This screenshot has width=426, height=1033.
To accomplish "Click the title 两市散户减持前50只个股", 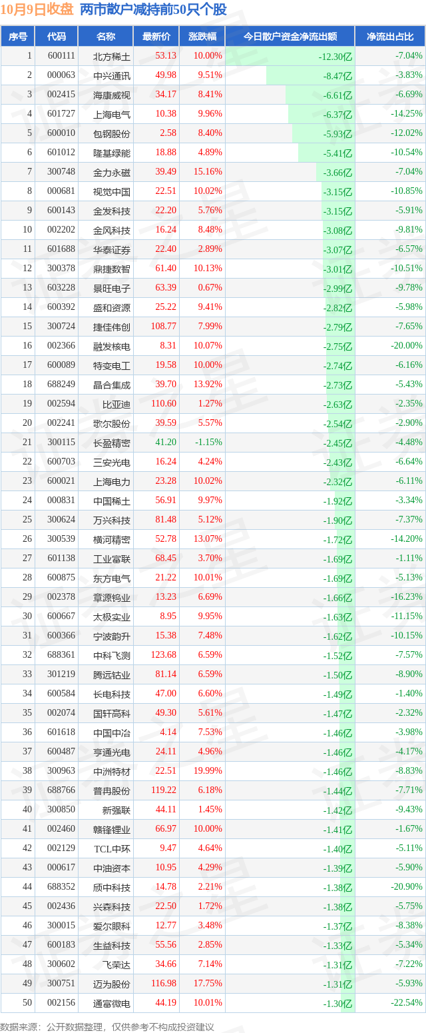I will click(x=153, y=10).
